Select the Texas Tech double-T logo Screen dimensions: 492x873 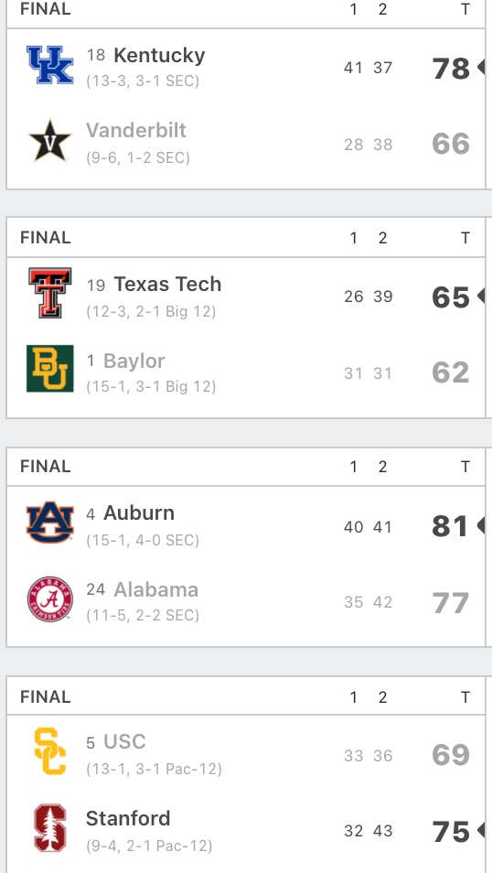[x=50, y=293]
